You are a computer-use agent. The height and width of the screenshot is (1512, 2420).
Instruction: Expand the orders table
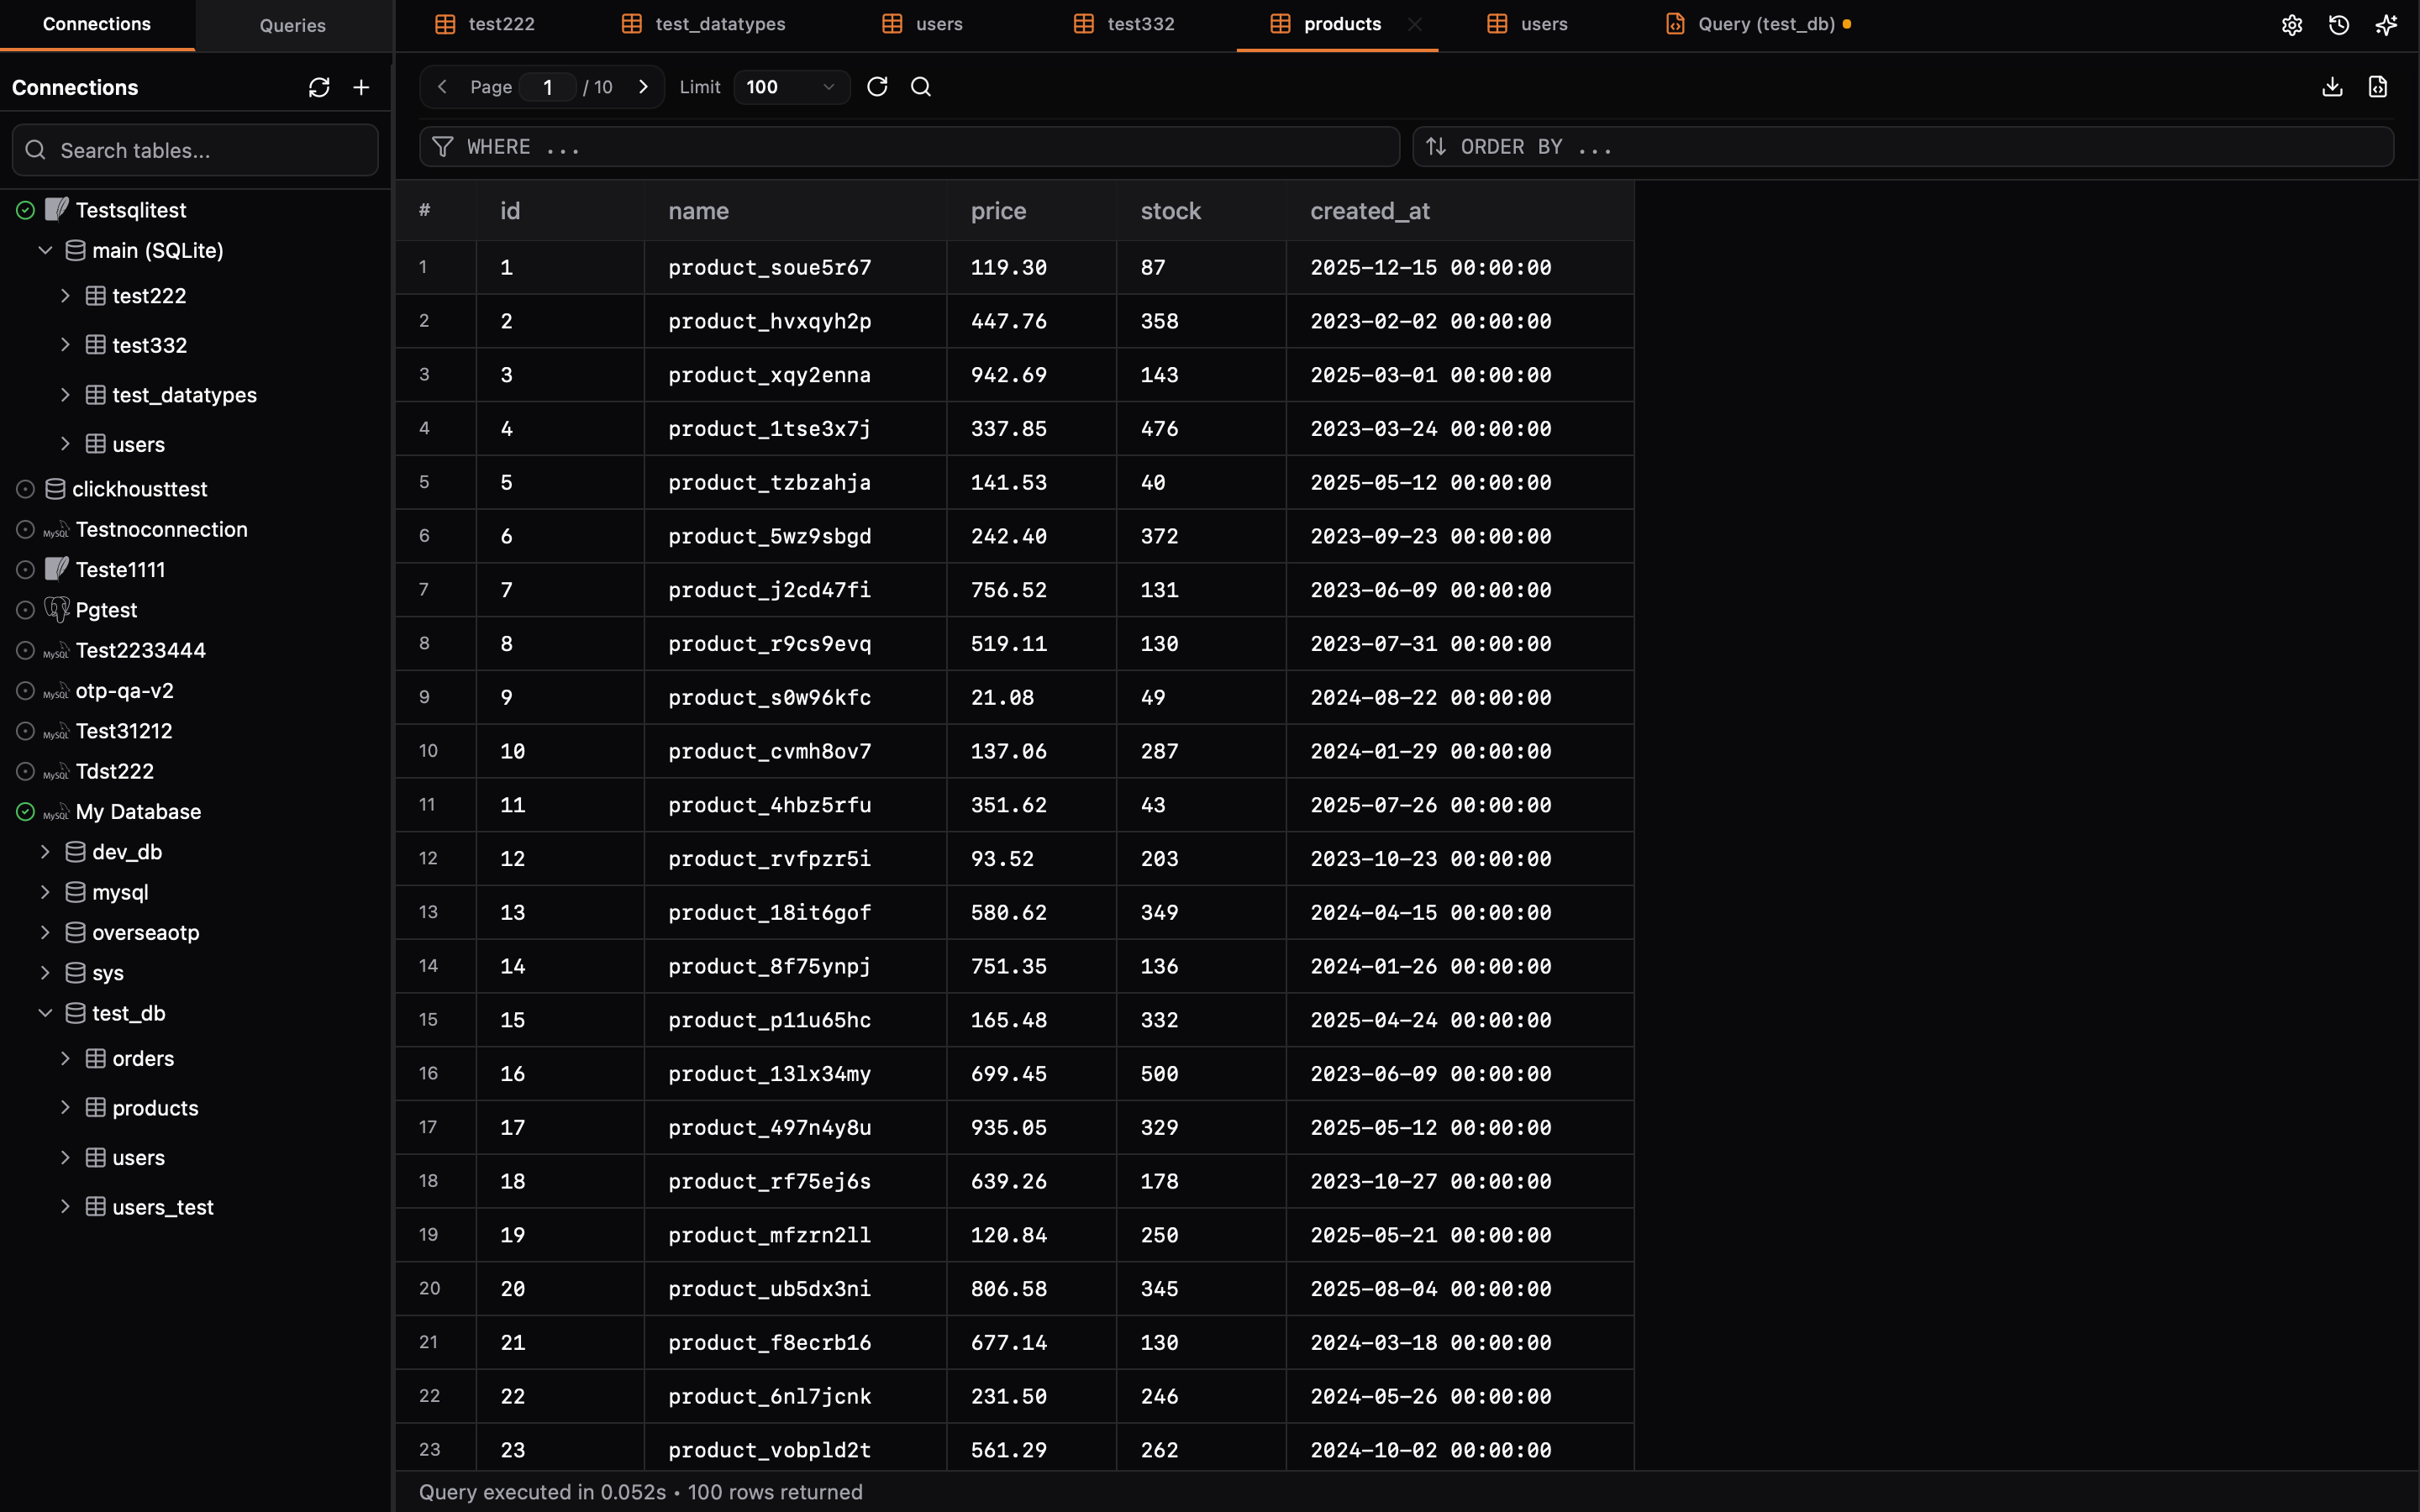[x=66, y=1058]
